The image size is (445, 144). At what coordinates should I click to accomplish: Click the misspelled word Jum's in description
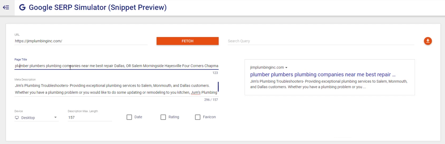196,93
